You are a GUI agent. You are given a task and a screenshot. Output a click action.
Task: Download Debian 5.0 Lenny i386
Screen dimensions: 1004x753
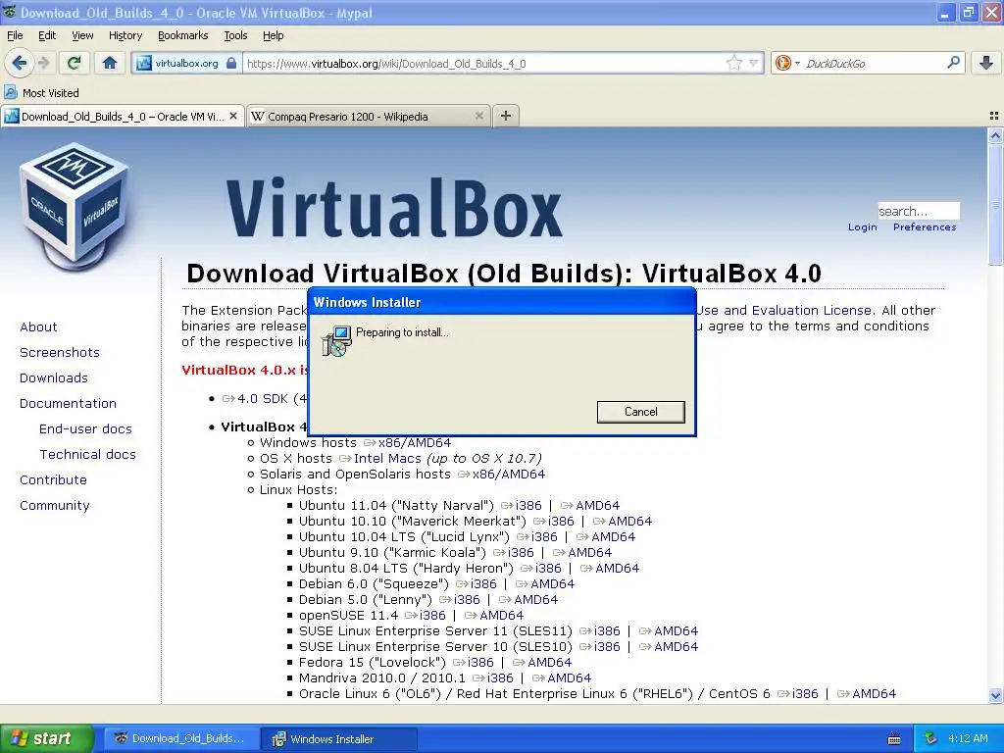(459, 600)
